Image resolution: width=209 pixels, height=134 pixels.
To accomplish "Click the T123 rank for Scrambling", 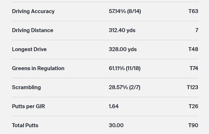I will tap(192, 87).
